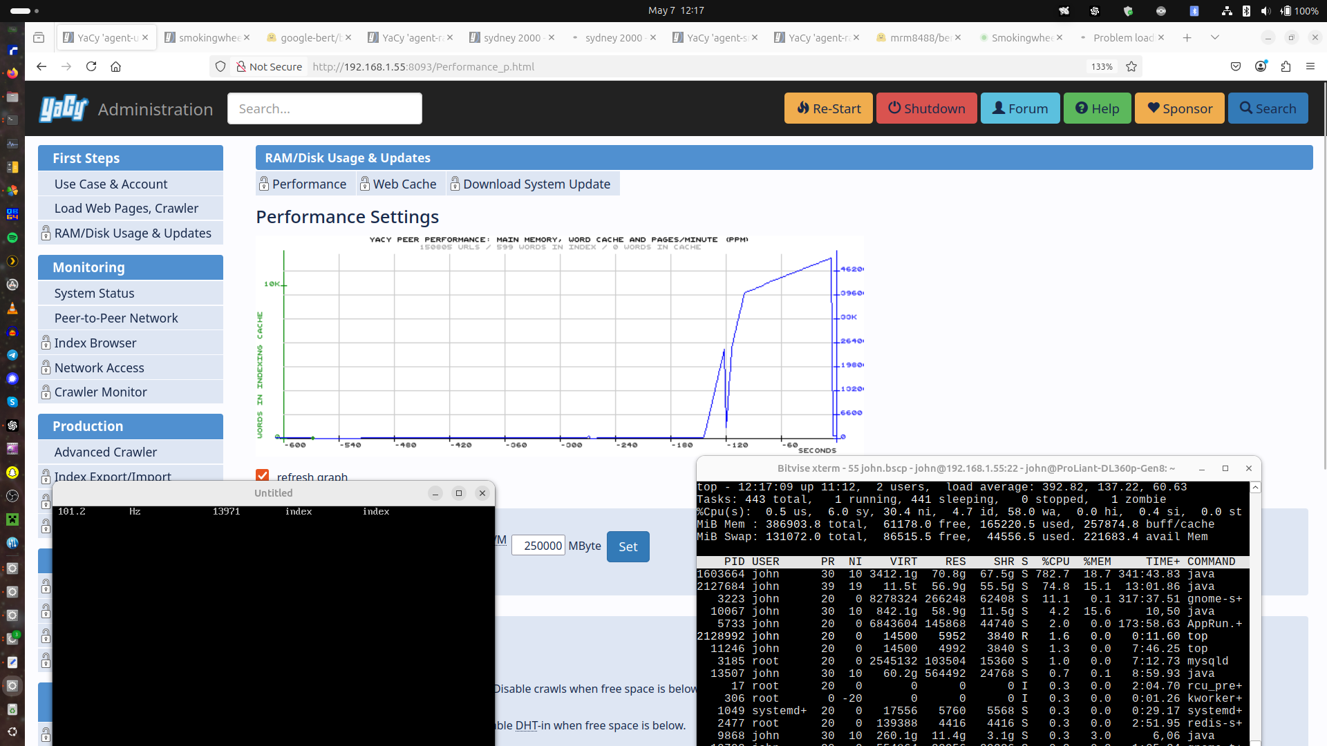Open Load Web Pages, Crawler link
The height and width of the screenshot is (746, 1327).
click(x=126, y=208)
